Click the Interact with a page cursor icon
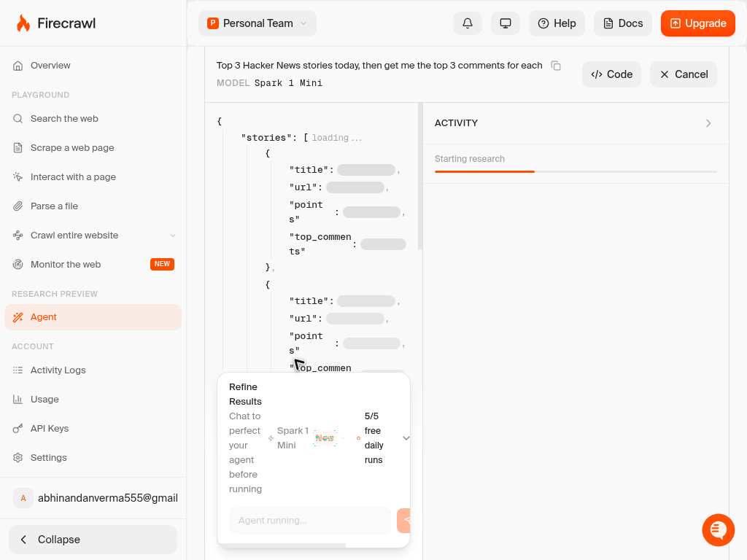Image resolution: width=747 pixels, height=560 pixels. (x=18, y=176)
